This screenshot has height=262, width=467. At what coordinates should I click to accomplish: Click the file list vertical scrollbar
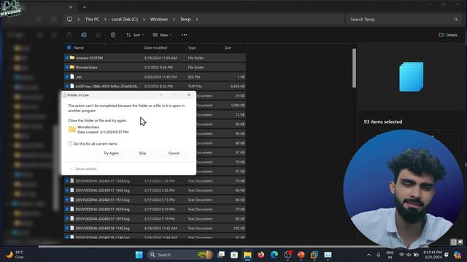point(354,68)
